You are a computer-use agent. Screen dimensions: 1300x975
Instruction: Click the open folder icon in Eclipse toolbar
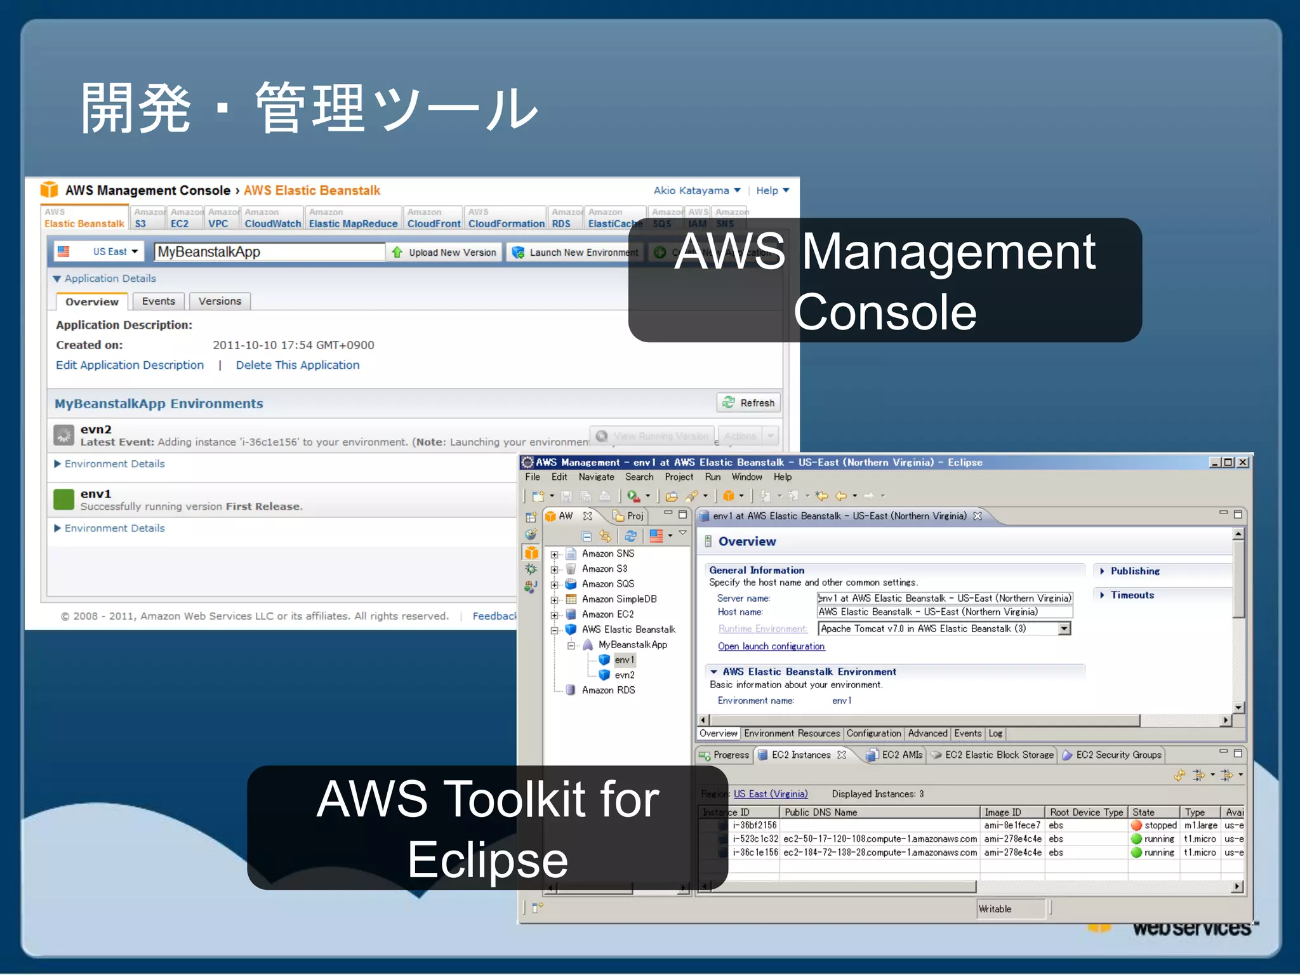[x=671, y=496]
